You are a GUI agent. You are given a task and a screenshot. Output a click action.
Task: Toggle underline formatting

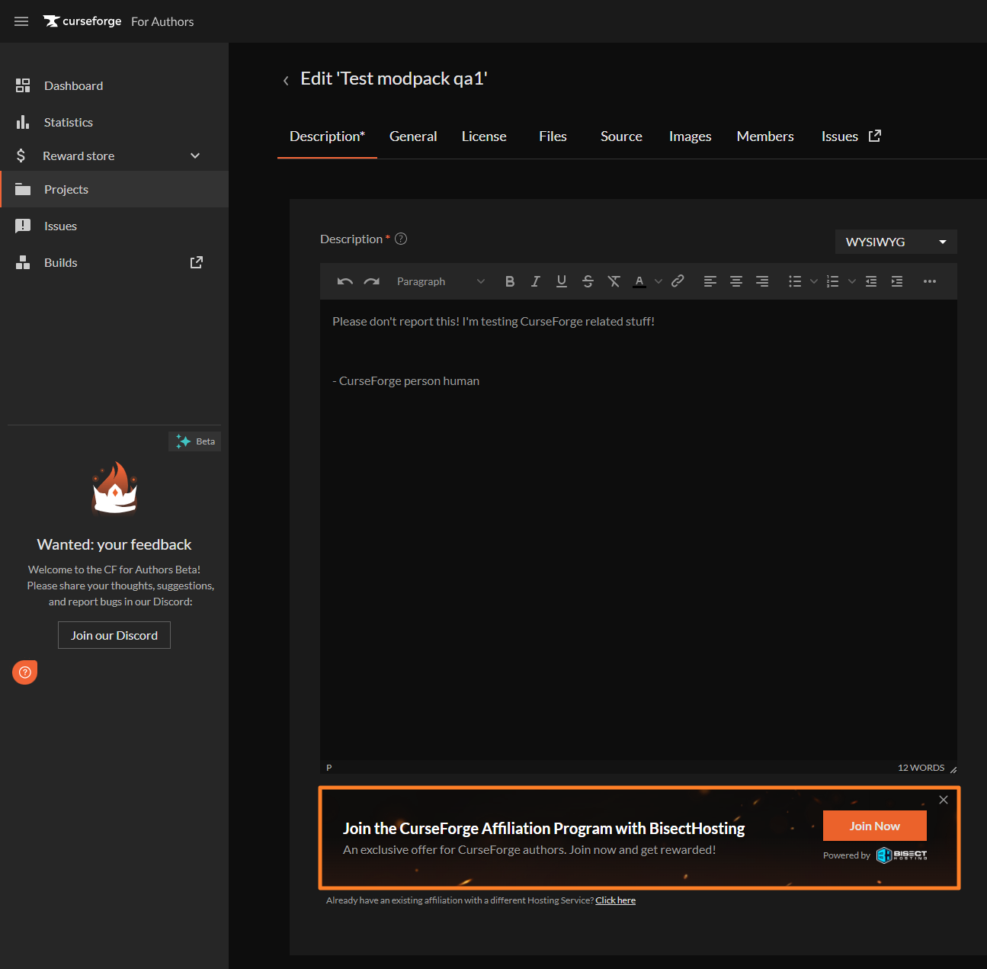pyautogui.click(x=562, y=281)
